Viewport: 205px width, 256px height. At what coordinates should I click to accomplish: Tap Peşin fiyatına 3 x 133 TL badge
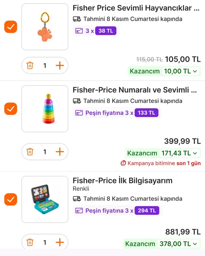click(x=117, y=113)
